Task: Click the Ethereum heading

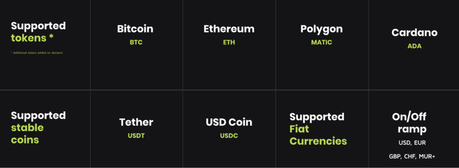Action: (229, 29)
